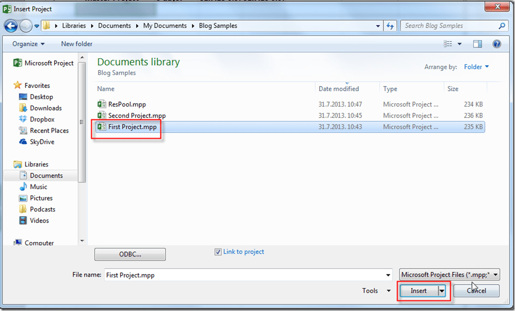Click the back navigation arrow

coord(11,26)
